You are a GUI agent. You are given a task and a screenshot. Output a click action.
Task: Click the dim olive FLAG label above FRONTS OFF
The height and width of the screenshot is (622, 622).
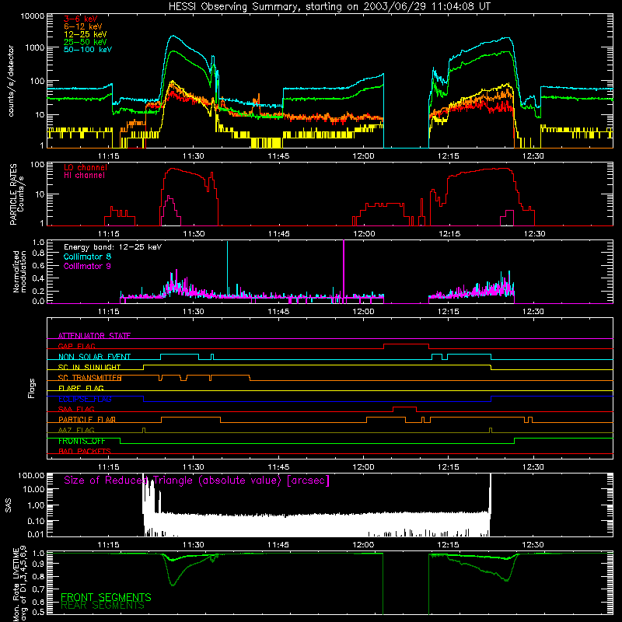76,430
